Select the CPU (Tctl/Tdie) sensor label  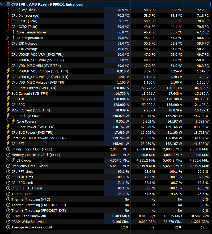click(23, 10)
